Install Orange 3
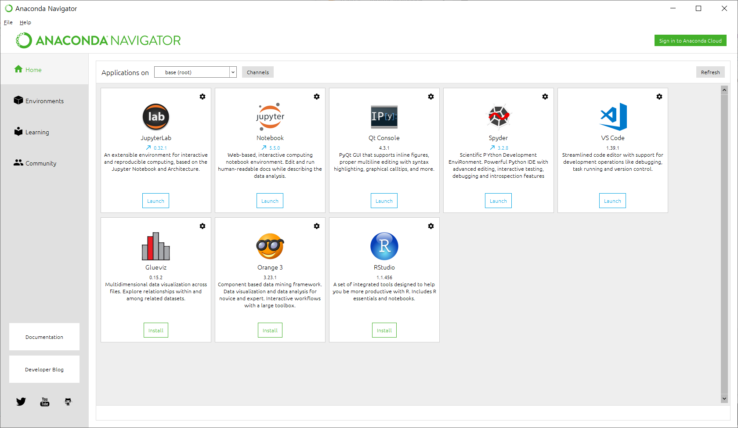The height and width of the screenshot is (428, 738). pyautogui.click(x=270, y=330)
